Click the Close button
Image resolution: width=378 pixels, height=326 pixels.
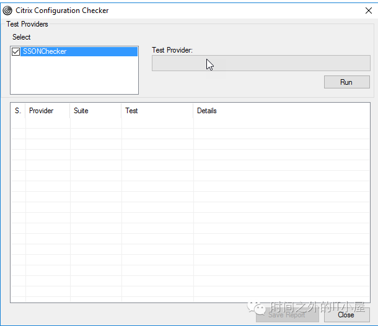click(x=346, y=315)
